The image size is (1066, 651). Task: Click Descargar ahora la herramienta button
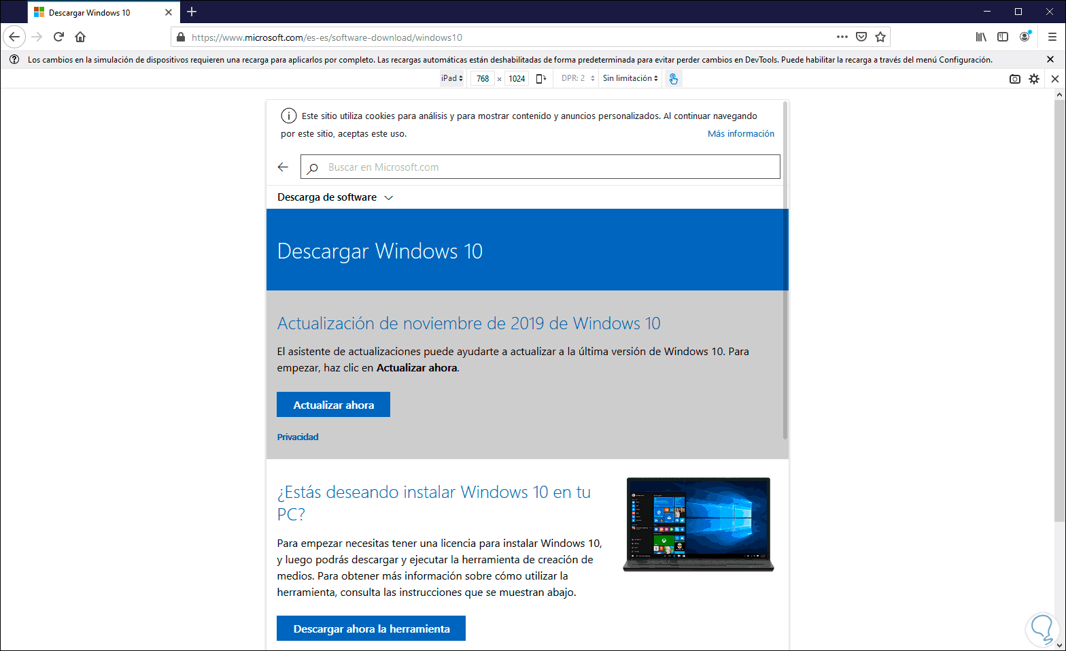click(371, 629)
